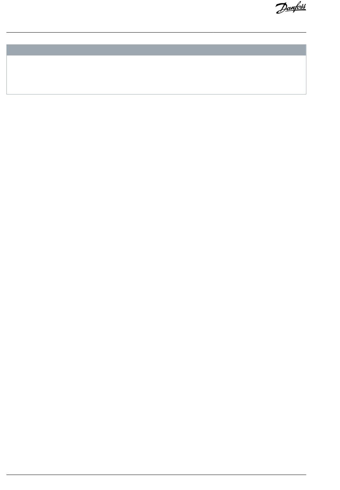340x490 pixels.
Task: Click the blank page area below the notice box
Action: tap(156, 283)
